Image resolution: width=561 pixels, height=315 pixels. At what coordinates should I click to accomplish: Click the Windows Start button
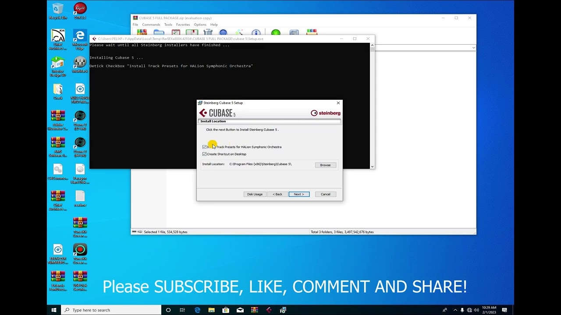(x=54, y=310)
